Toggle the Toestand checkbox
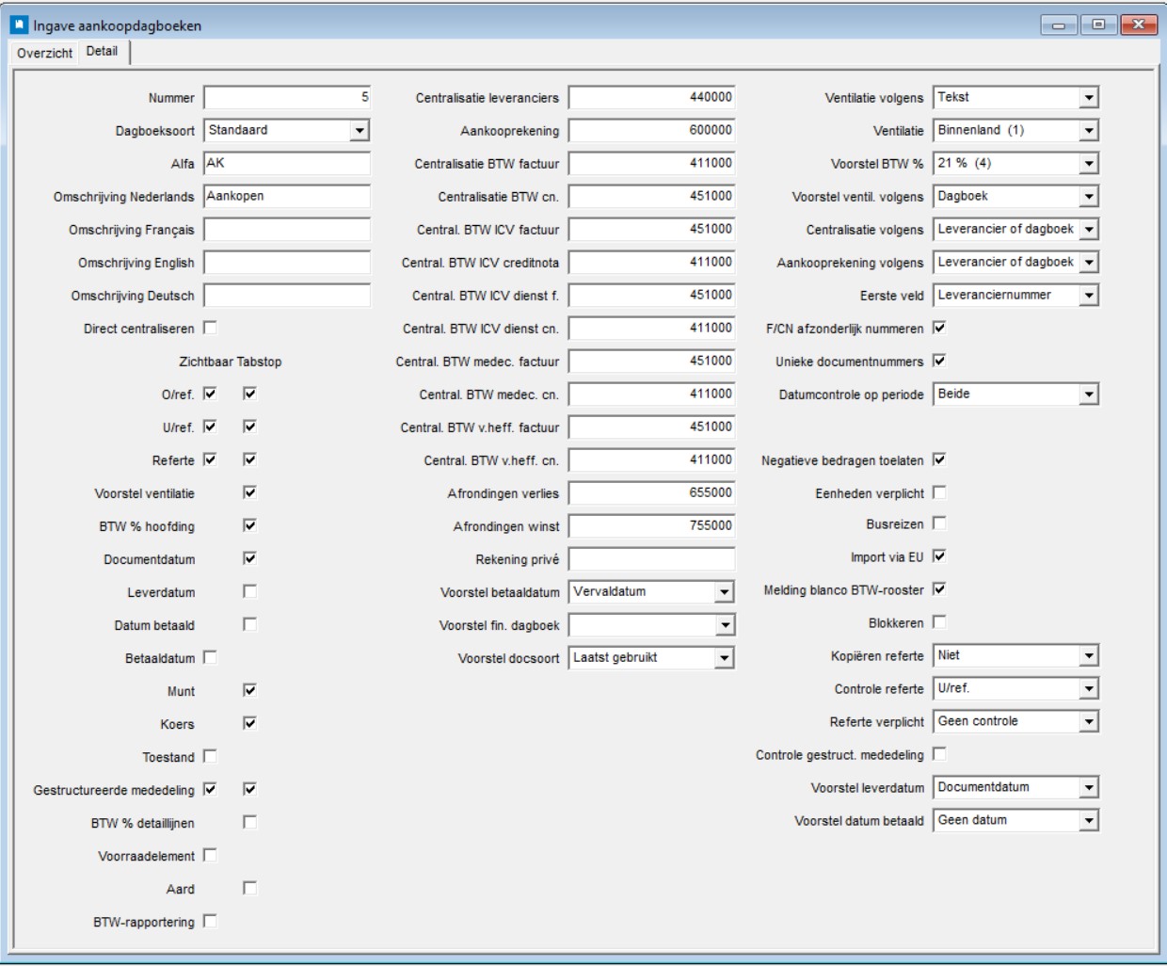Image resolution: width=1167 pixels, height=966 pixels. point(210,756)
